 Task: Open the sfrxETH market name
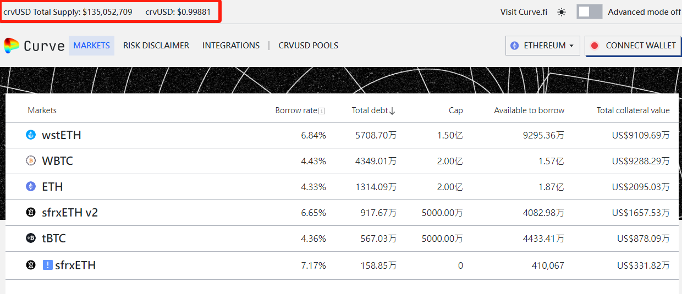pyautogui.click(x=75, y=265)
